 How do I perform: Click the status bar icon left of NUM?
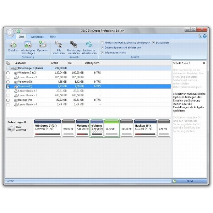click(x=175, y=181)
